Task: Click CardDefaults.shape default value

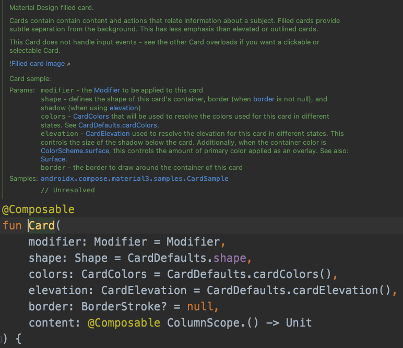Action: tap(187, 258)
